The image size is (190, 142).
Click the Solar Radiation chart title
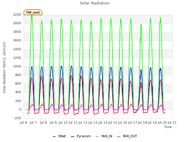(x=95, y=3)
